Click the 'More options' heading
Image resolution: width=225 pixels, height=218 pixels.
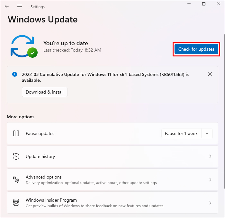pyautogui.click(x=21, y=117)
